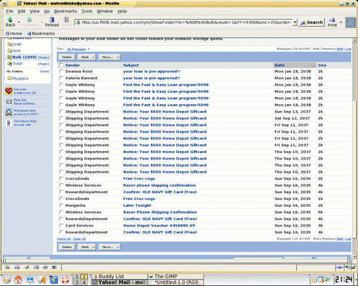358x286 pixels.
Task: Launch the Konqueror web browser panel icon
Action: click(x=30, y=280)
